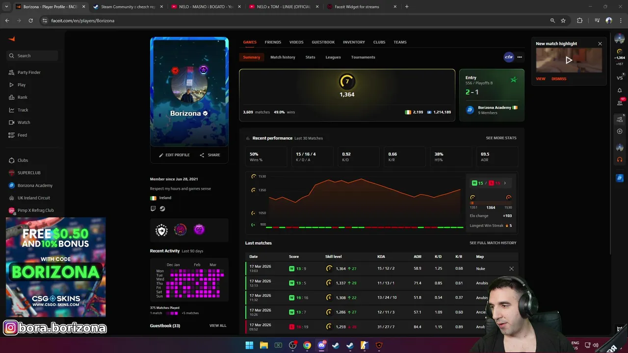The height and width of the screenshot is (353, 628).
Task: Click the Search field in the sidebar
Action: [32, 56]
